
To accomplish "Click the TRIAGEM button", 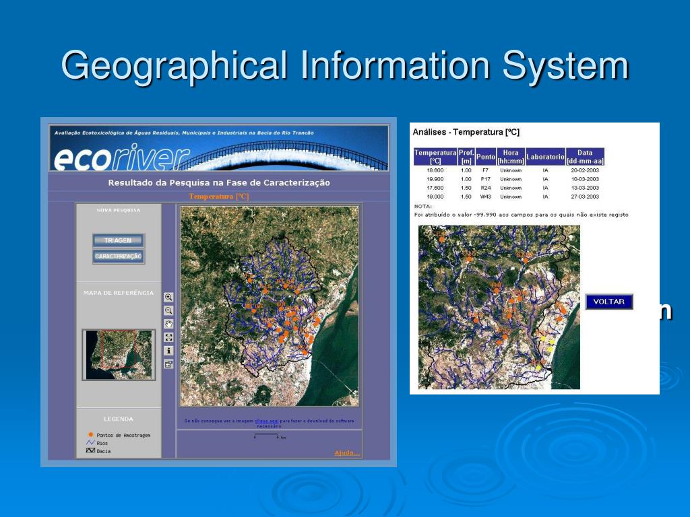I will (x=119, y=240).
